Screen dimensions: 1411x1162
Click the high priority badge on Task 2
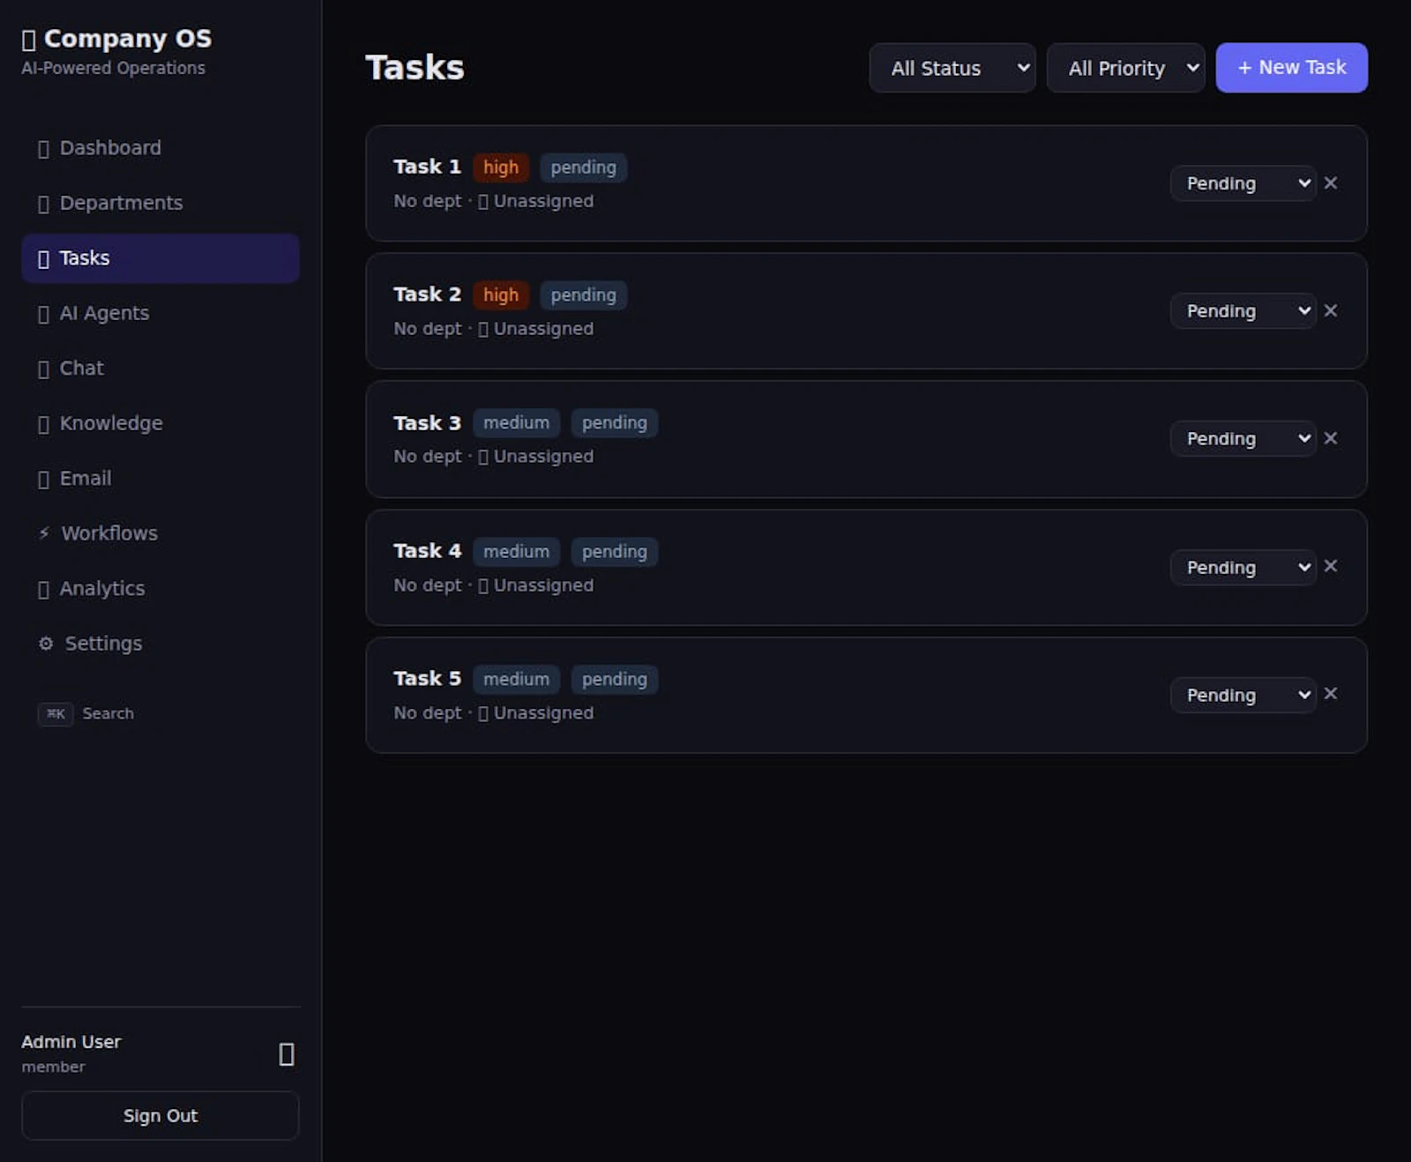pos(501,295)
